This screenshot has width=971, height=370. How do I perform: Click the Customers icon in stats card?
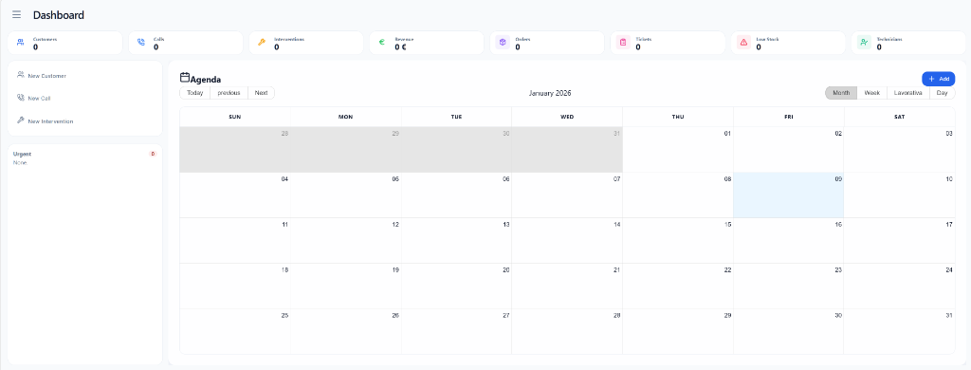click(21, 43)
